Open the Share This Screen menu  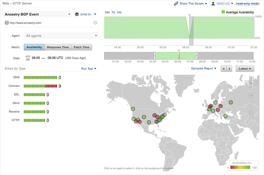pyautogui.click(x=190, y=3)
